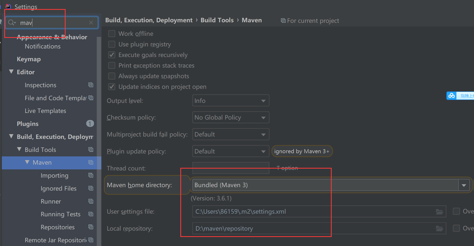The image size is (474, 246).
Task: Open Maven home directory dropdown arrow
Action: (464, 185)
